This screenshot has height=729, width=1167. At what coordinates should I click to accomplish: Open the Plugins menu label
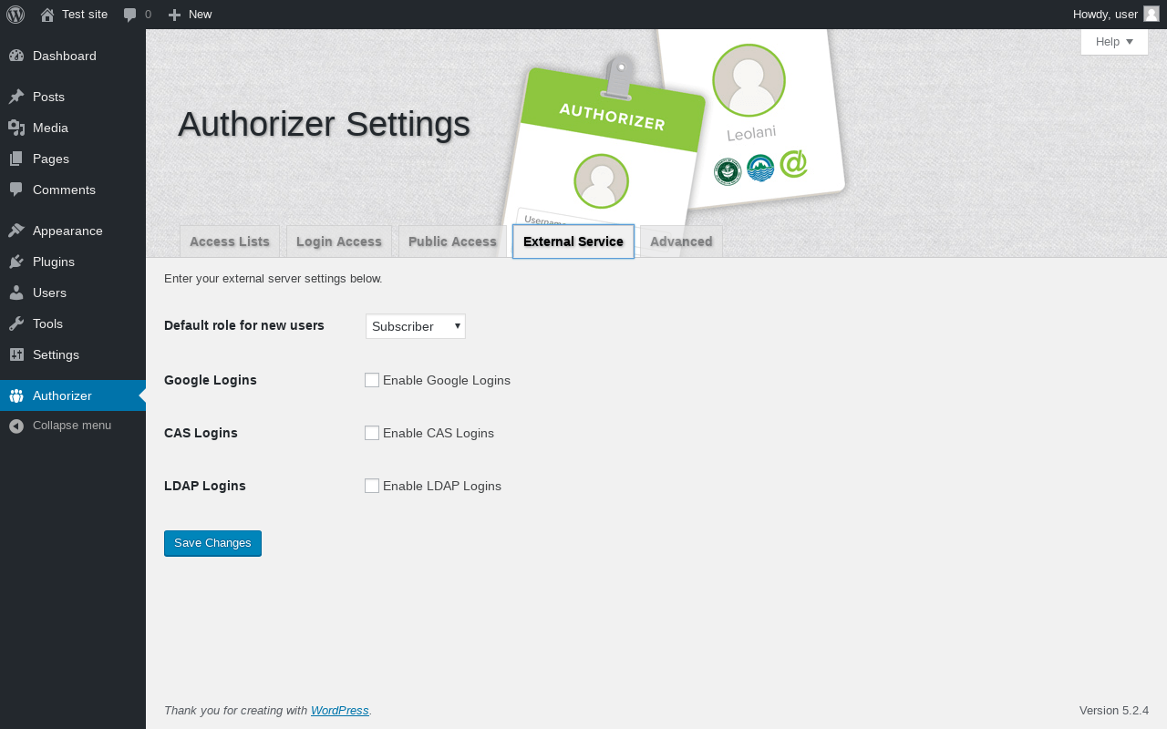tap(54, 262)
